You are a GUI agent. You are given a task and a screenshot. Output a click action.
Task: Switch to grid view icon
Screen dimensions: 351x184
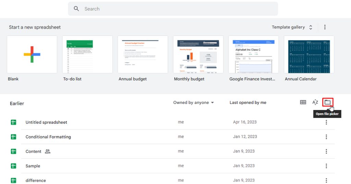(x=303, y=102)
